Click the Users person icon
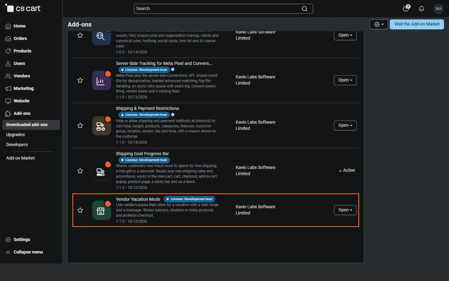This screenshot has width=449, height=281. point(8,64)
